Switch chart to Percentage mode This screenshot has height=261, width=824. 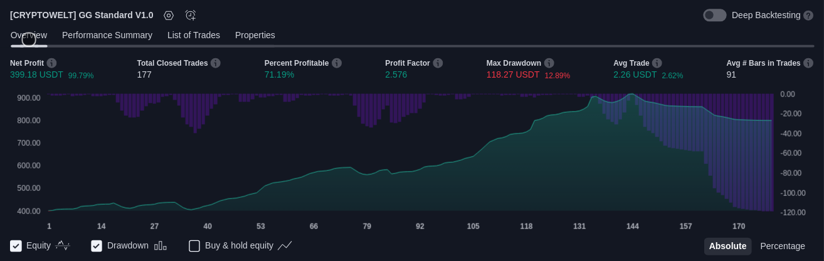click(x=782, y=246)
